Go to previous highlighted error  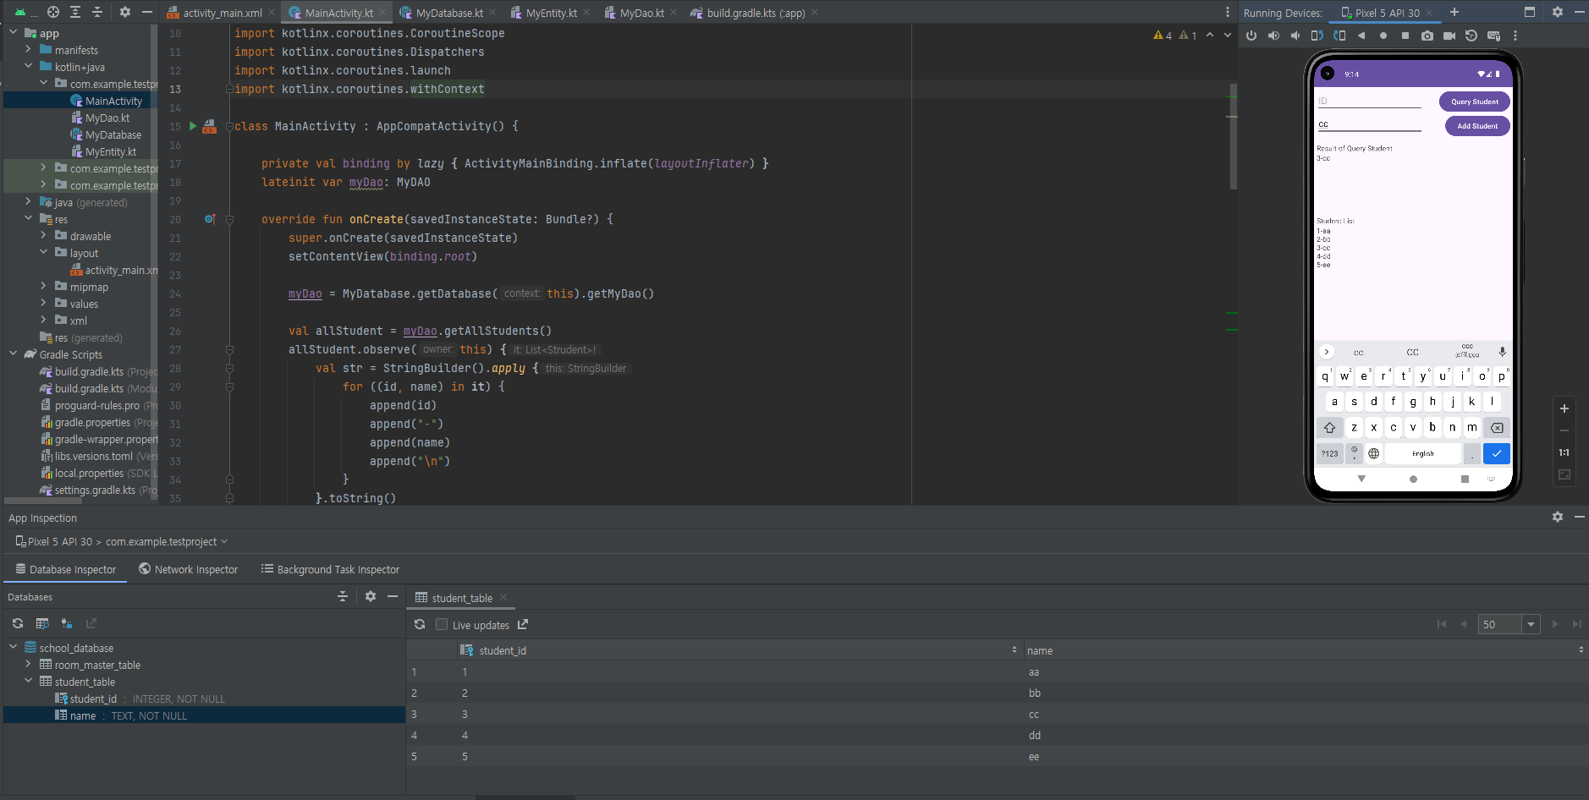pos(1210,35)
